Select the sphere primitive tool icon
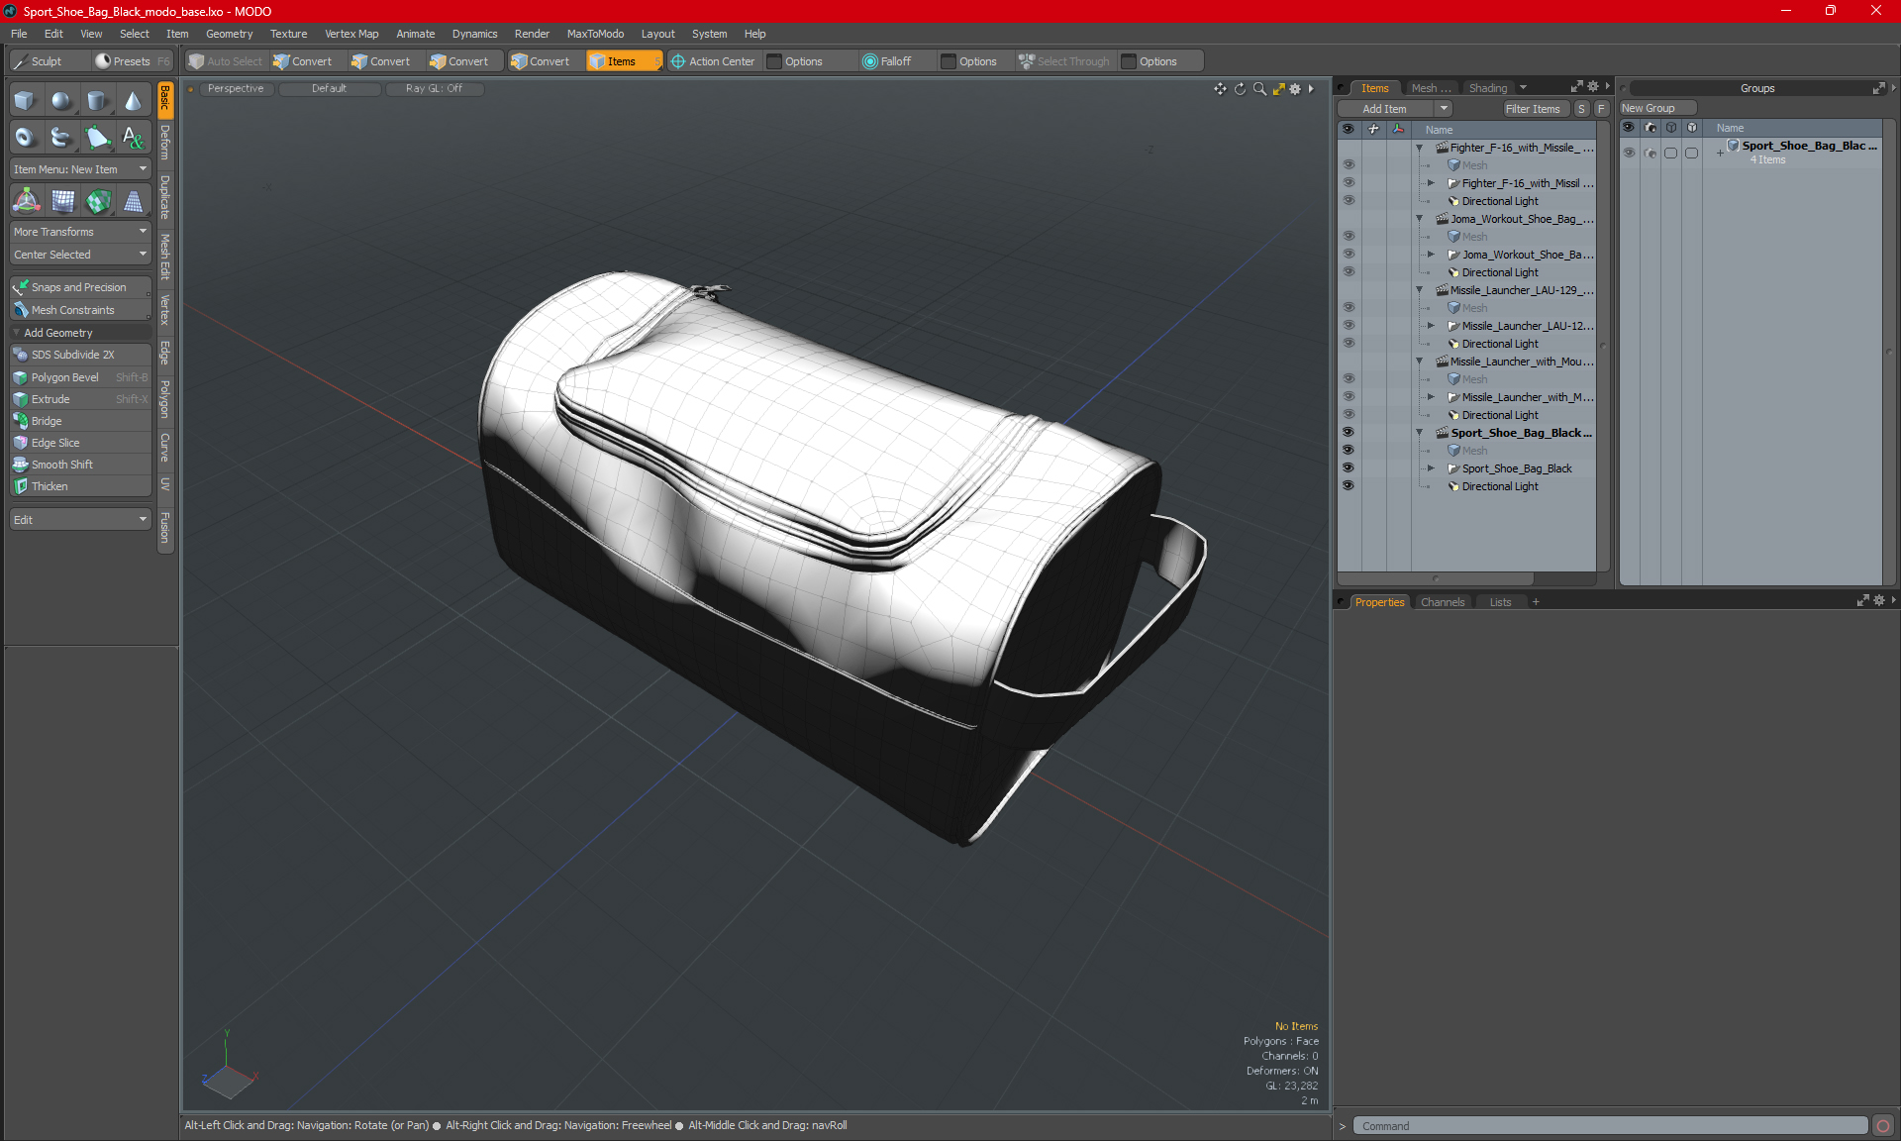 coord(61,101)
